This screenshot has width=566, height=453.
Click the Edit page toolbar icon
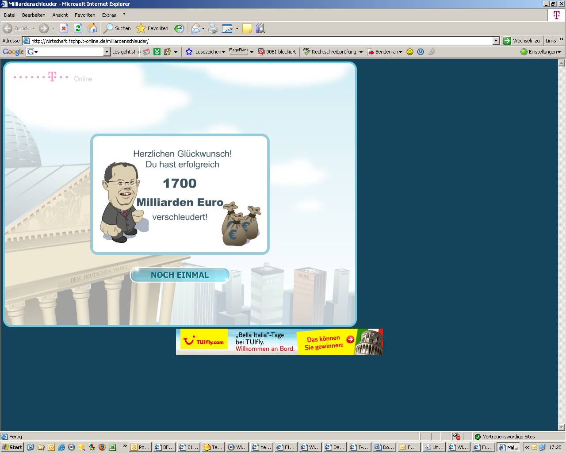[x=227, y=28]
